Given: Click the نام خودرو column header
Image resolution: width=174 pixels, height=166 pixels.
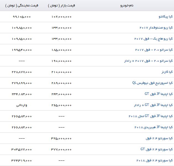Looking at the screenshot, I should click(127, 6).
